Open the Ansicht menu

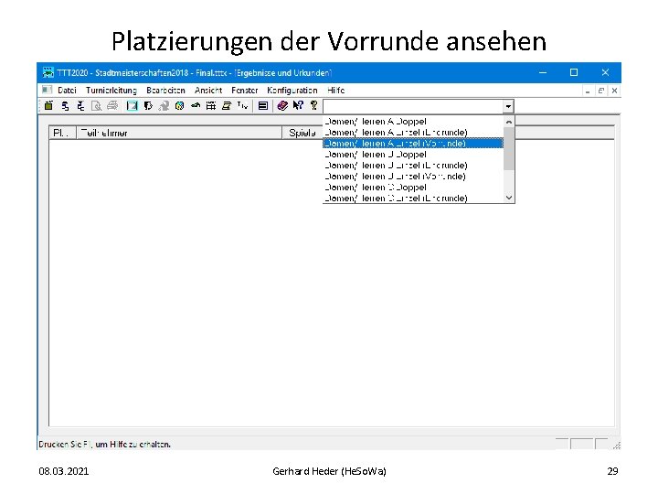(208, 91)
